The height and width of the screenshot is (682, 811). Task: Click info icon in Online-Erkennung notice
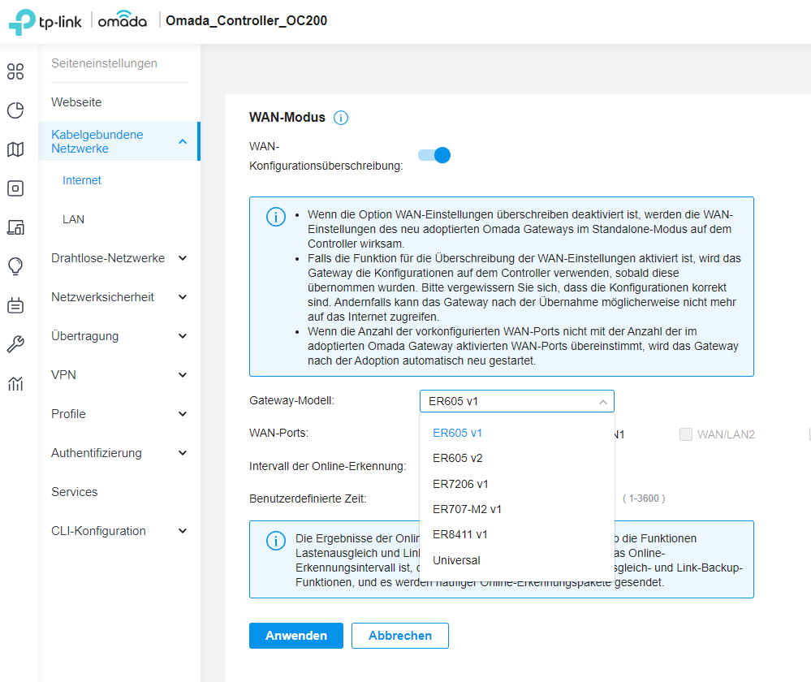[276, 542]
